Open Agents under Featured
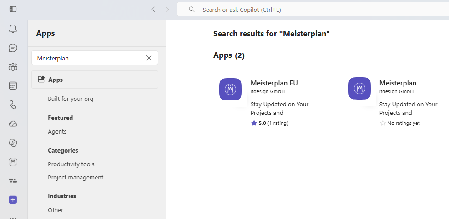449x219 pixels. click(57, 131)
